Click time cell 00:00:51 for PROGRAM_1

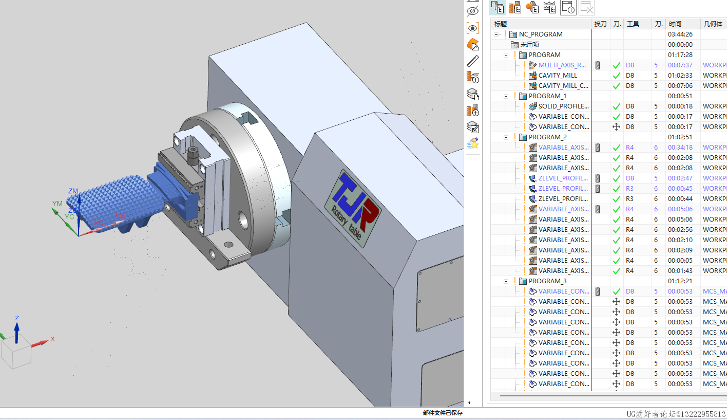pos(680,96)
